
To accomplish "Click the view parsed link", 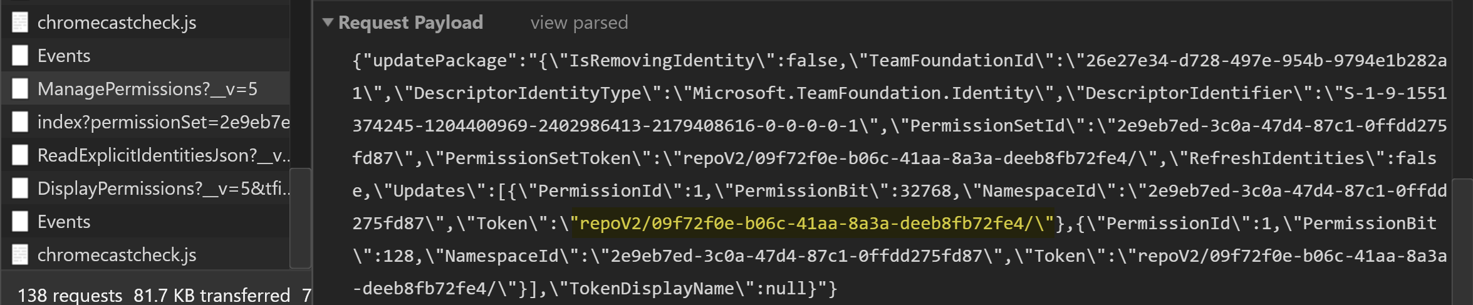I will [579, 23].
